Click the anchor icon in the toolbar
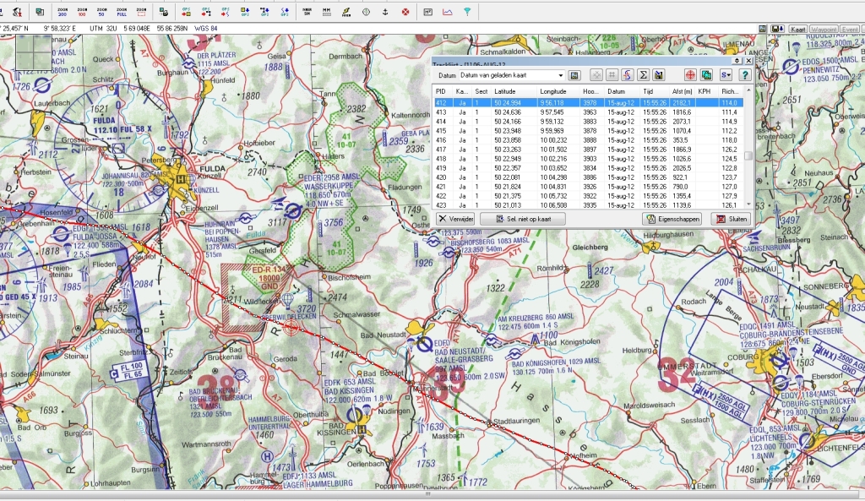This screenshot has width=865, height=501. [385, 12]
